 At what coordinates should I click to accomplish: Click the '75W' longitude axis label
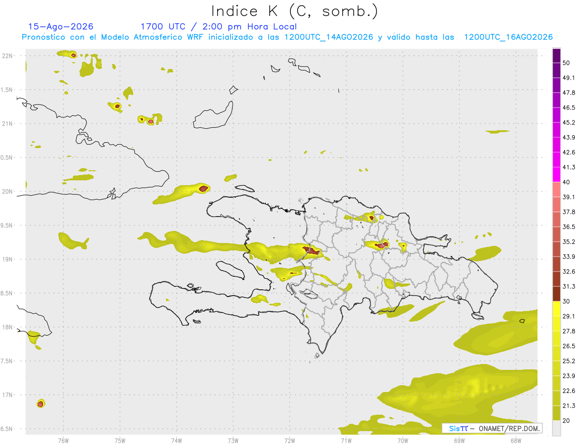click(120, 441)
